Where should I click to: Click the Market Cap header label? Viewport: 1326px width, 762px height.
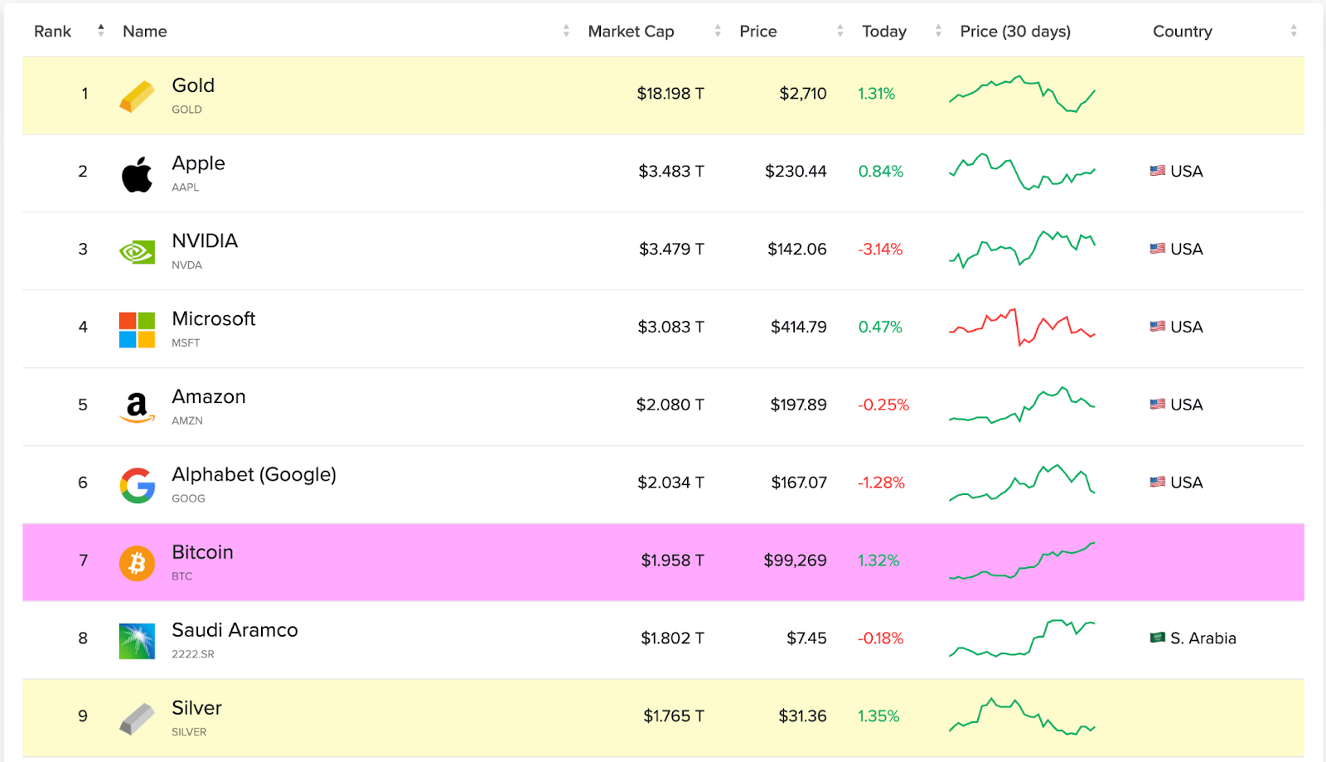click(x=631, y=31)
